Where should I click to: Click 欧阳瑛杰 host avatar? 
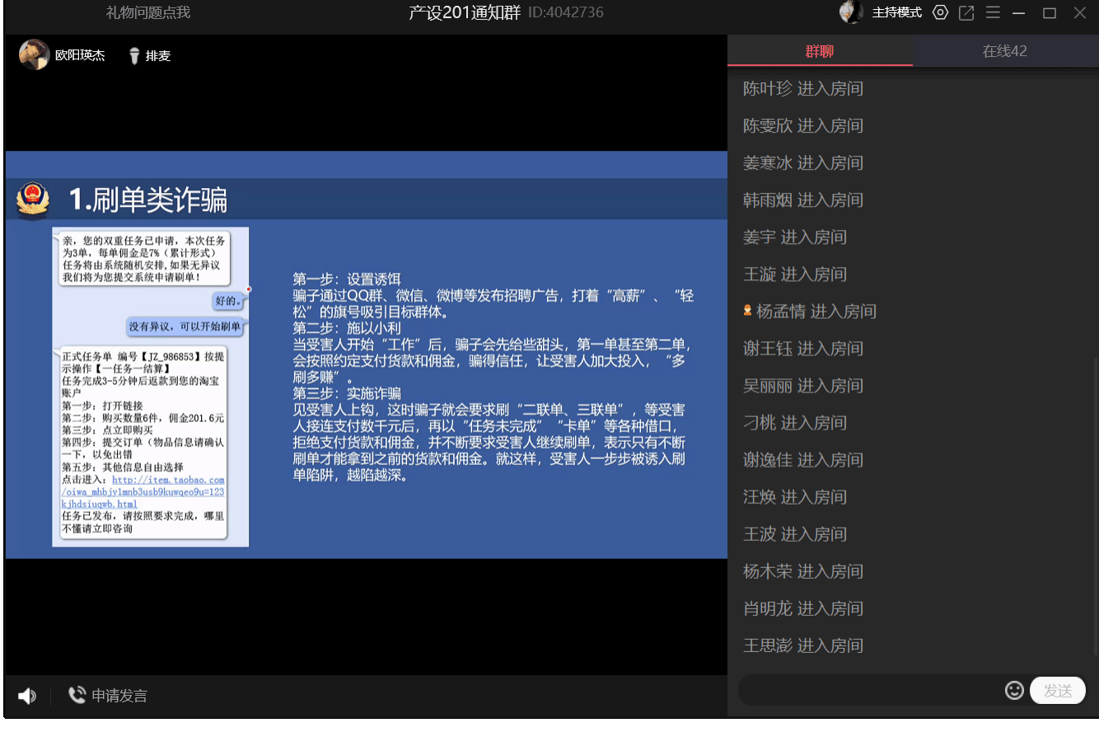pos(34,55)
